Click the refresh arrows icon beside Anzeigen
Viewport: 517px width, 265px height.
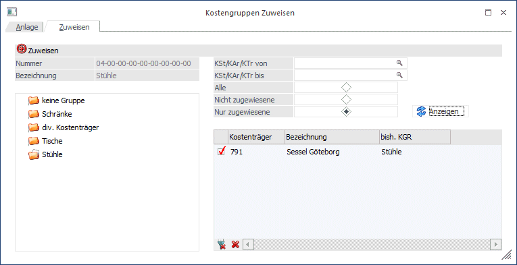[421, 111]
